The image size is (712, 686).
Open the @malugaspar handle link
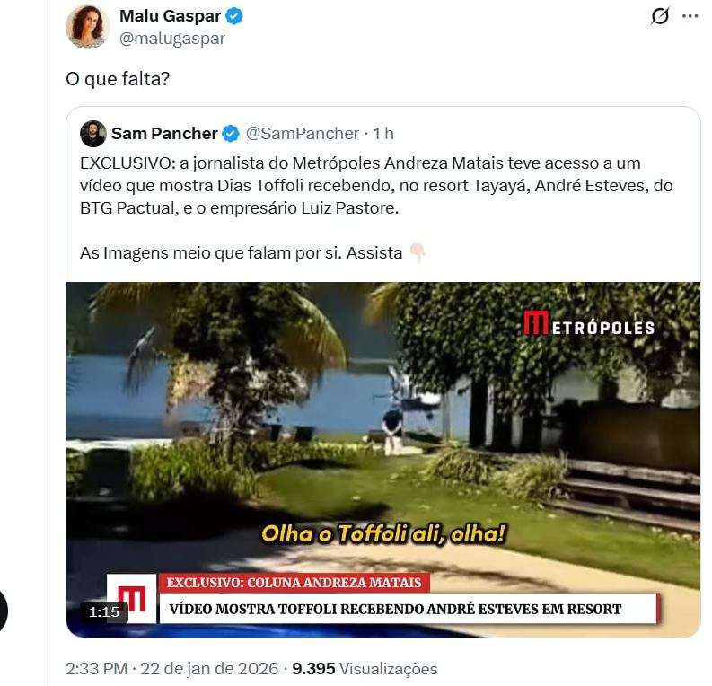(172, 39)
